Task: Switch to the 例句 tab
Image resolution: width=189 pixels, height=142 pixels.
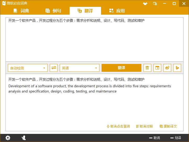Action: point(53,11)
